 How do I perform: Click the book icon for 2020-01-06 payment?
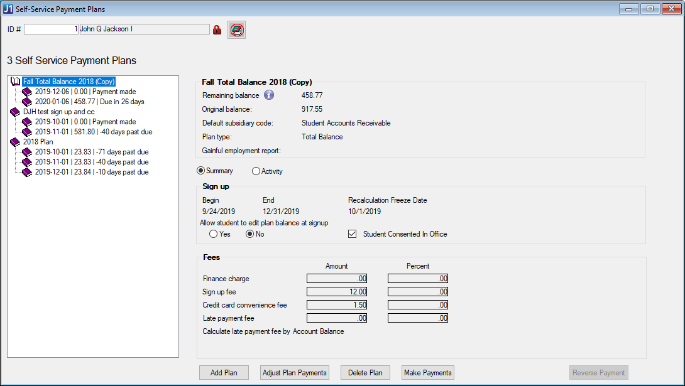click(x=28, y=102)
